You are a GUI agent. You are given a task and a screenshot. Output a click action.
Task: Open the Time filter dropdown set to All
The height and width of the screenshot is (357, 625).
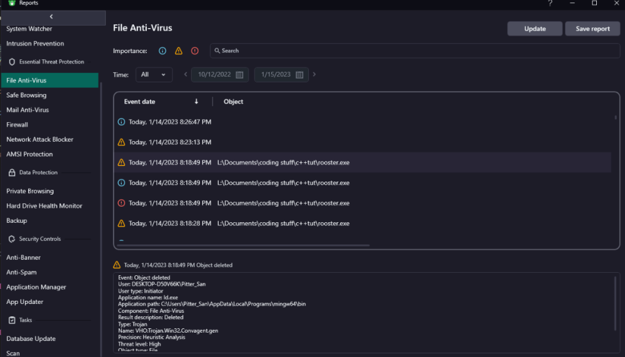[154, 75]
